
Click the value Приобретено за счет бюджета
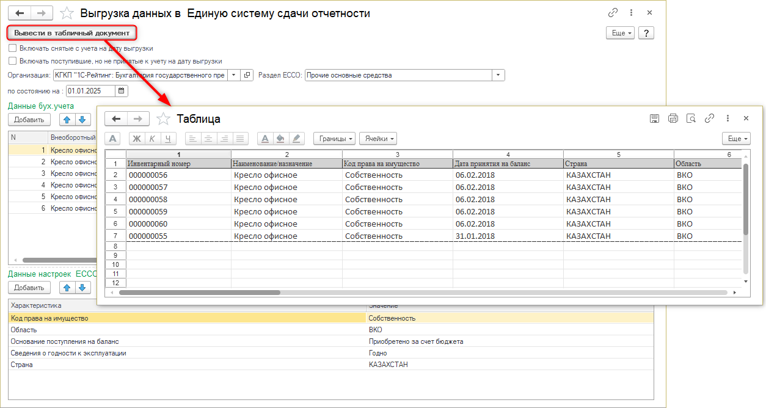point(416,341)
